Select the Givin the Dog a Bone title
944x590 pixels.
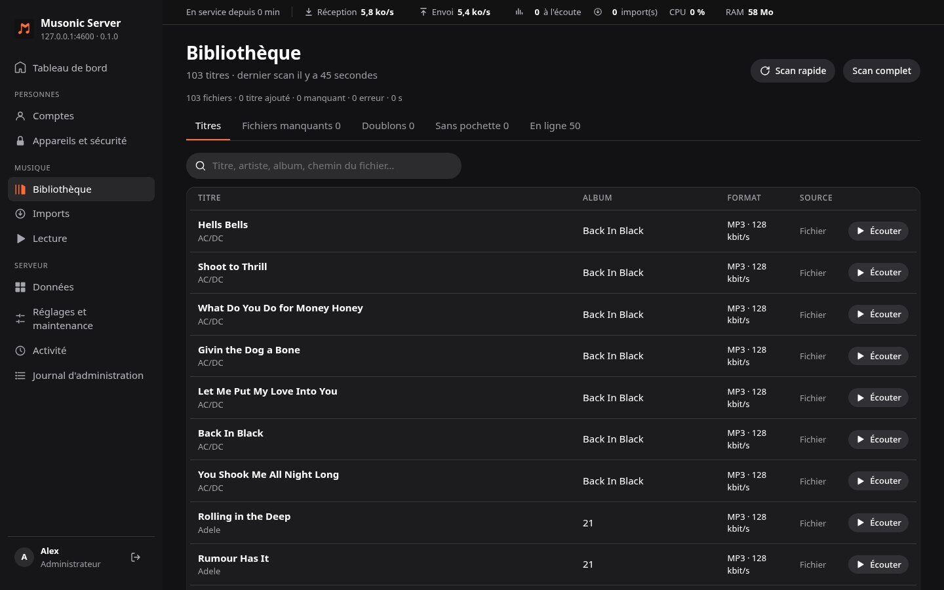click(249, 350)
